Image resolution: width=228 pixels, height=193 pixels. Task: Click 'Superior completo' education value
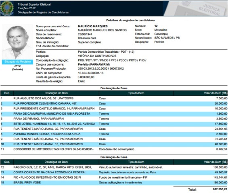(90, 42)
